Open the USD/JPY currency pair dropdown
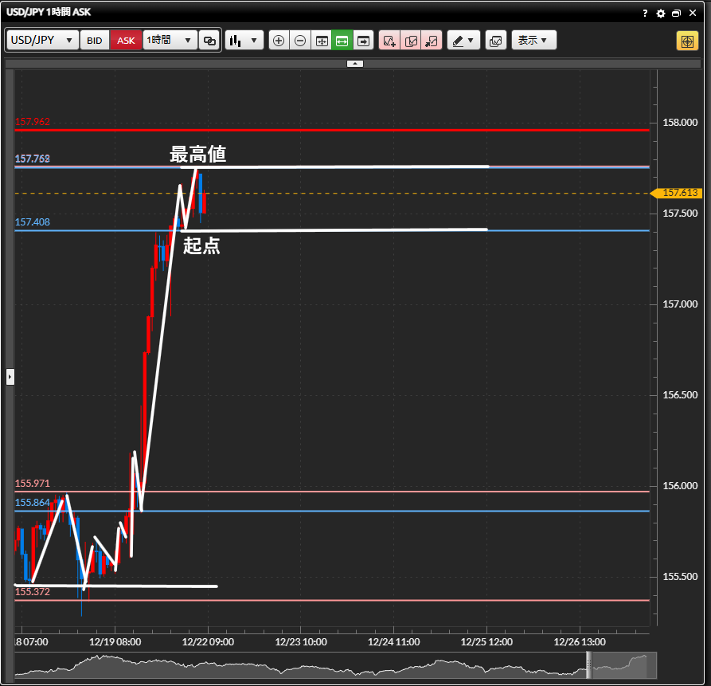 coord(43,41)
